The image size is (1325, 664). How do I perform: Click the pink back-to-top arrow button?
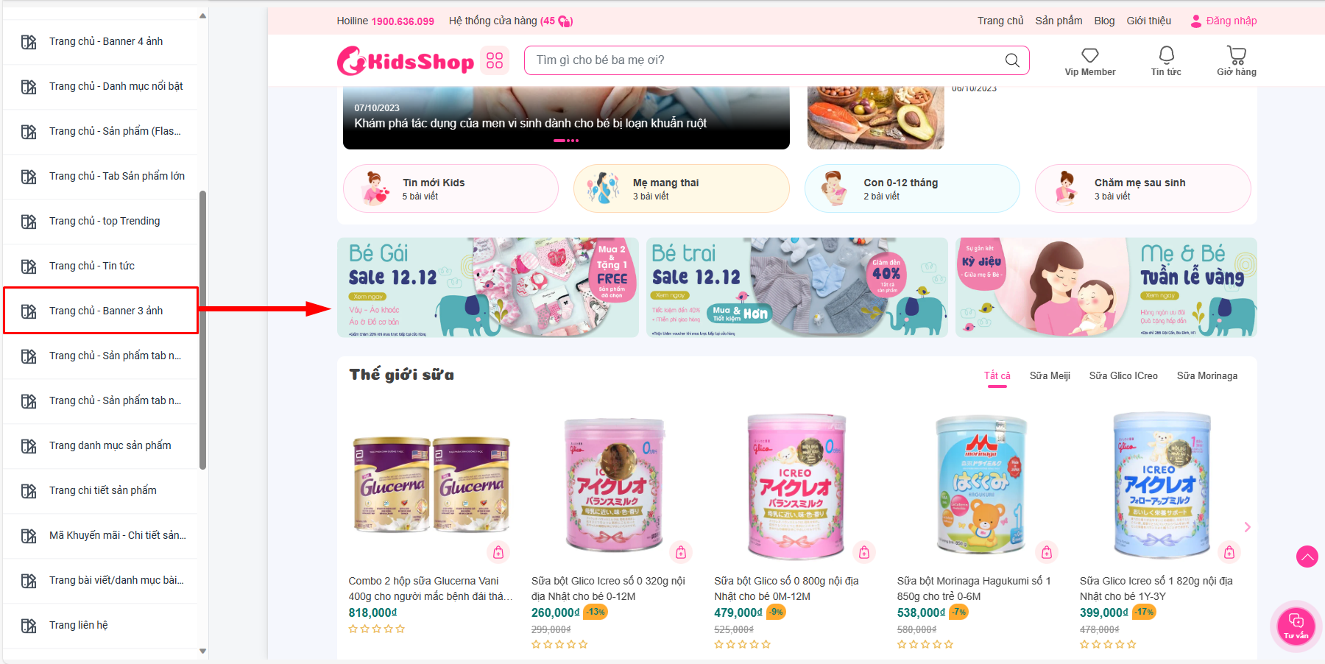coord(1307,557)
